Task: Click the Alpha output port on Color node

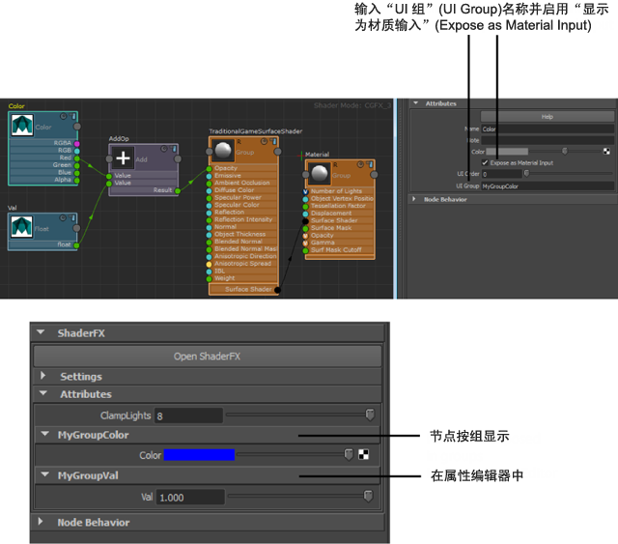Action: (x=77, y=181)
